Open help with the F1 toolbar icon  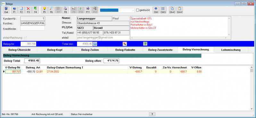click(x=14, y=10)
